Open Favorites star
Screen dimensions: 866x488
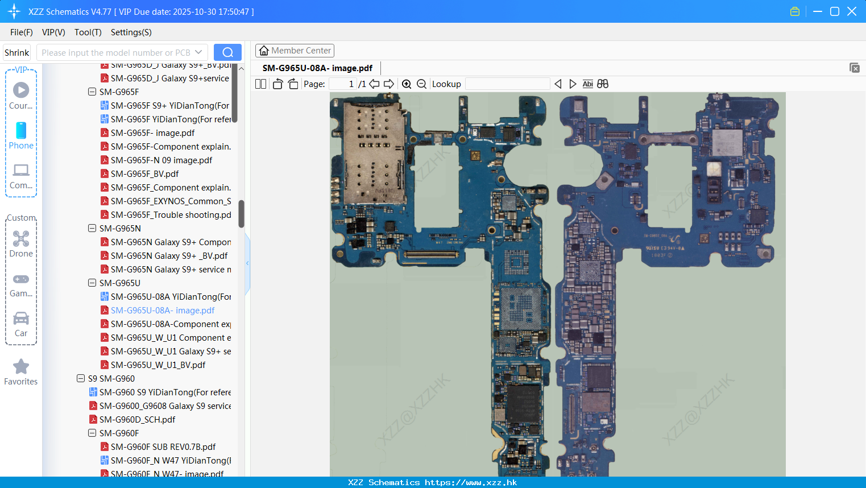(x=21, y=373)
